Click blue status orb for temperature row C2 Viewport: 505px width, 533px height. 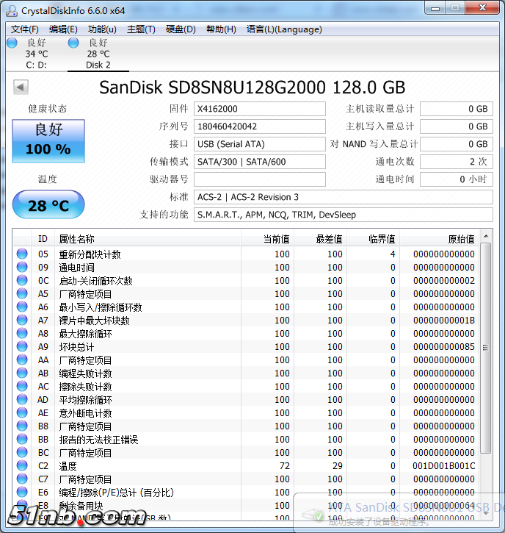22,466
